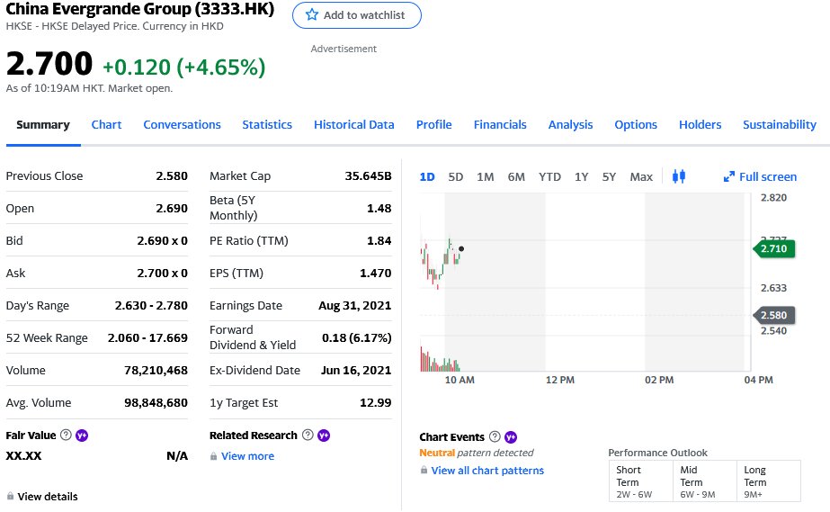Select the Max chart range
Viewport: 830px width, 512px height.
tap(641, 177)
